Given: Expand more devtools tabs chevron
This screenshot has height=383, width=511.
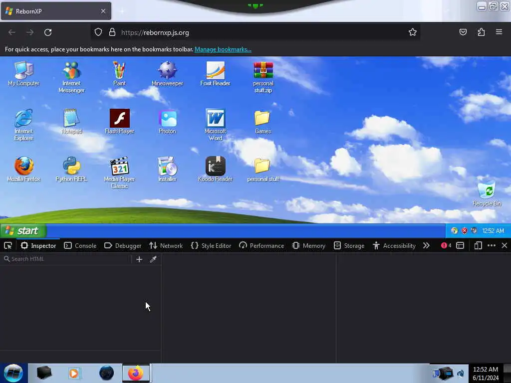Looking at the screenshot, I should (426, 245).
